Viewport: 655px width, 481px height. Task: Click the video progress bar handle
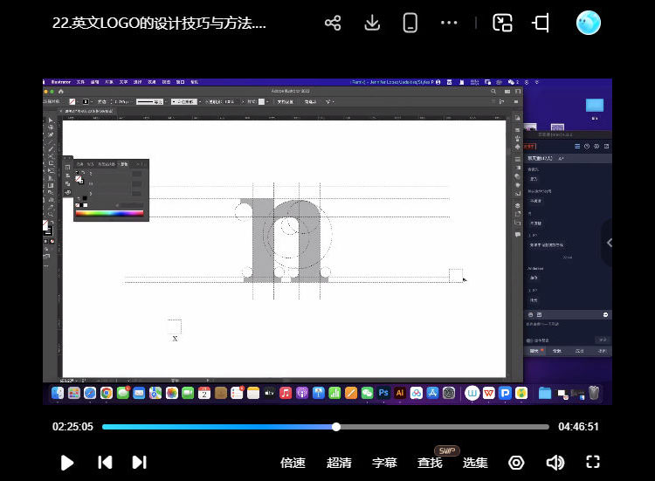pyautogui.click(x=336, y=427)
